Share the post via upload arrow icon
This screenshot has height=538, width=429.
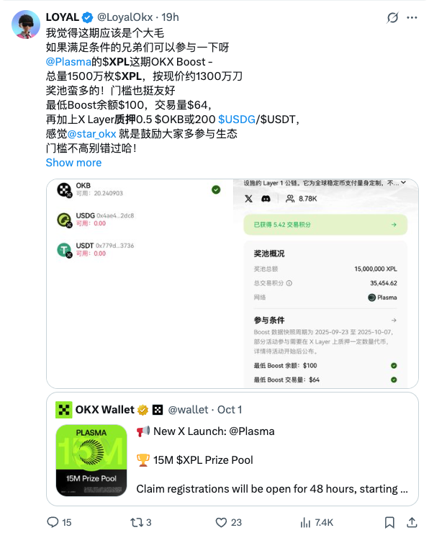(x=412, y=522)
